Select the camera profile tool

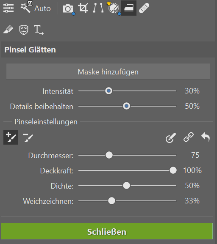[x=68, y=8]
